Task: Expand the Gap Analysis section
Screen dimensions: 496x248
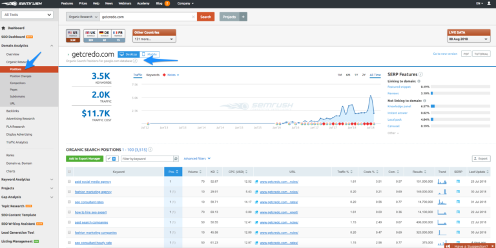Action: [x=52, y=197]
